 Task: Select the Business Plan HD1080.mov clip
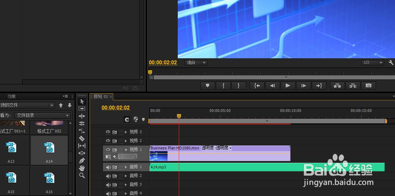(220, 153)
